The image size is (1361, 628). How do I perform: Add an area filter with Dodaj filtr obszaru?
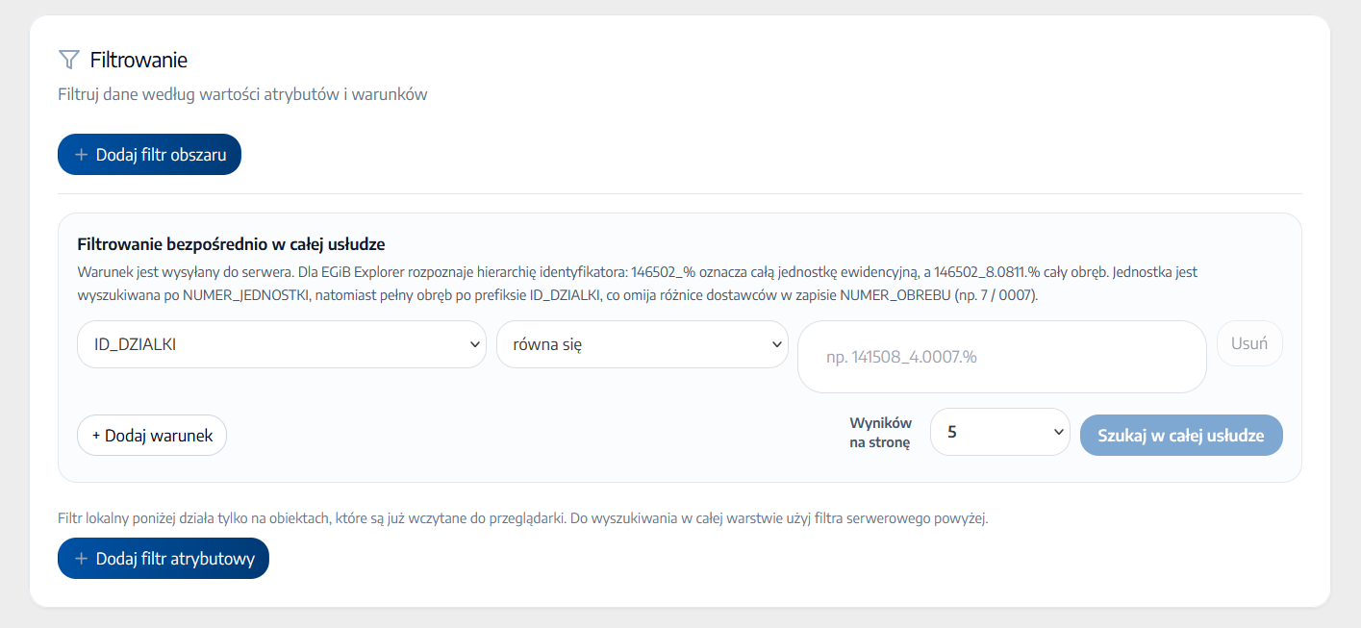coord(149,155)
